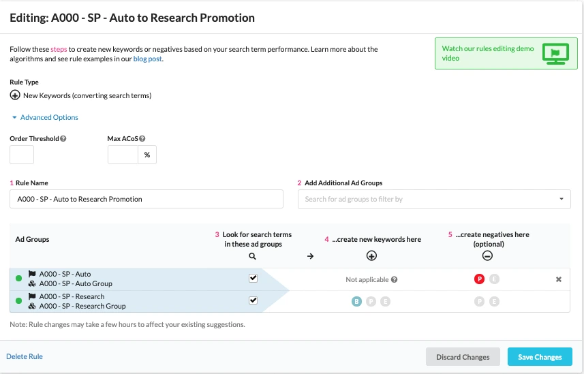Toggle B broad keyword for Research row

pos(356,301)
